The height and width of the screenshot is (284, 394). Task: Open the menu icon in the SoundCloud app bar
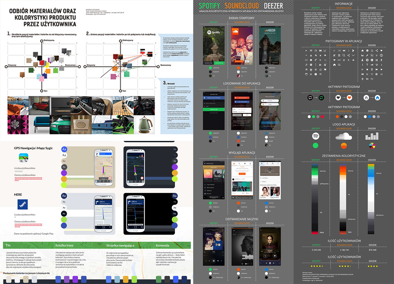pyautogui.click(x=250, y=164)
